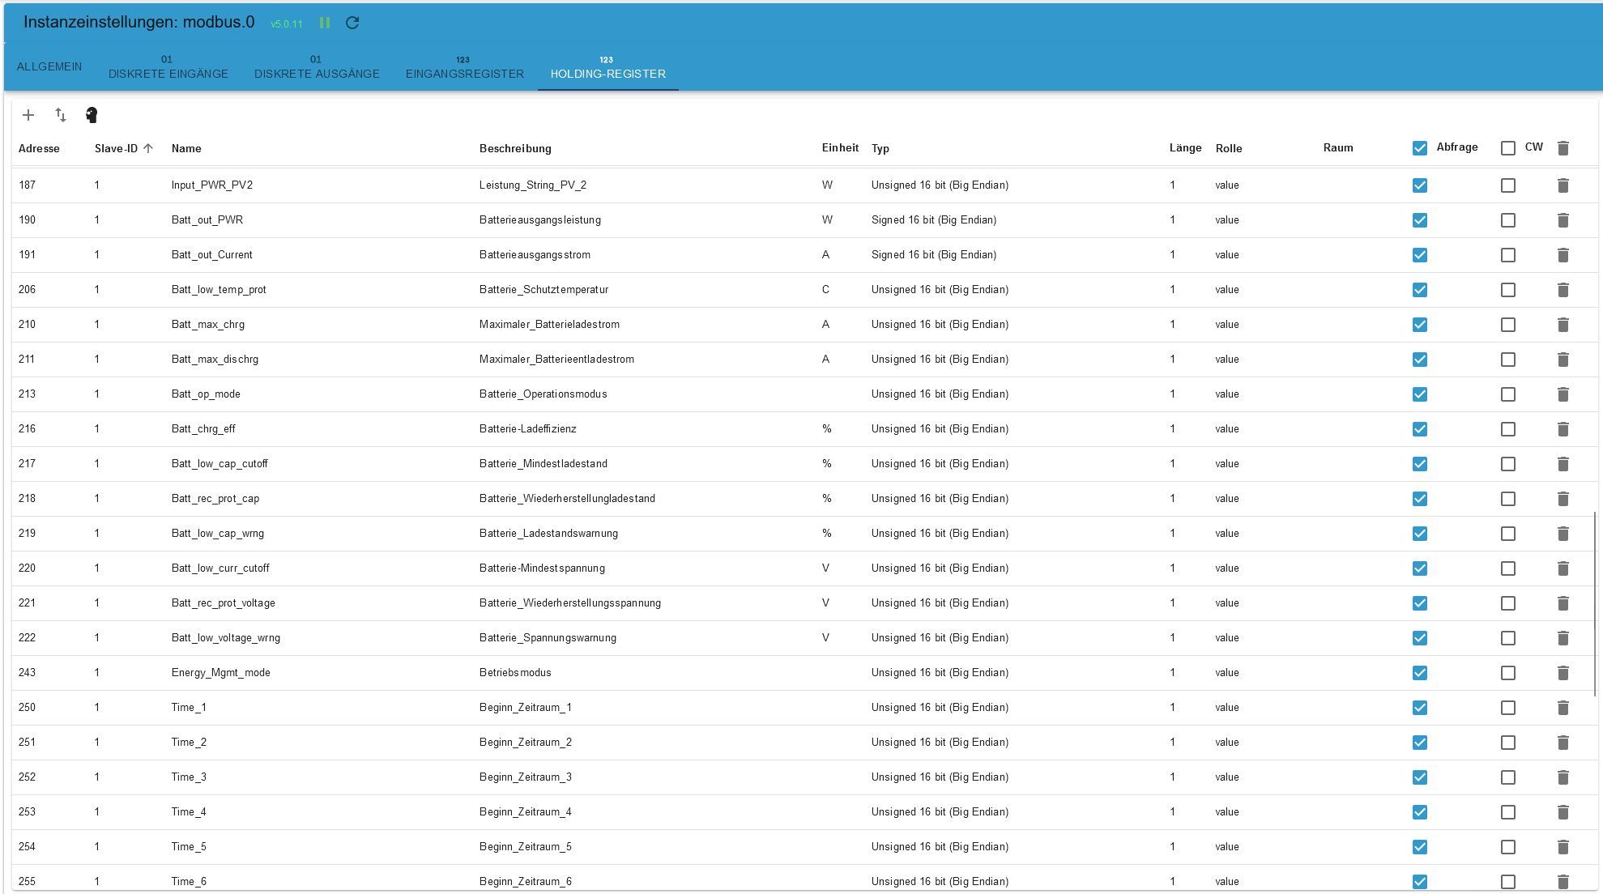Toggle the CW checkbox for Batt_low_cap_cutoff
Viewport: 1603px width, 894px height.
coord(1508,463)
